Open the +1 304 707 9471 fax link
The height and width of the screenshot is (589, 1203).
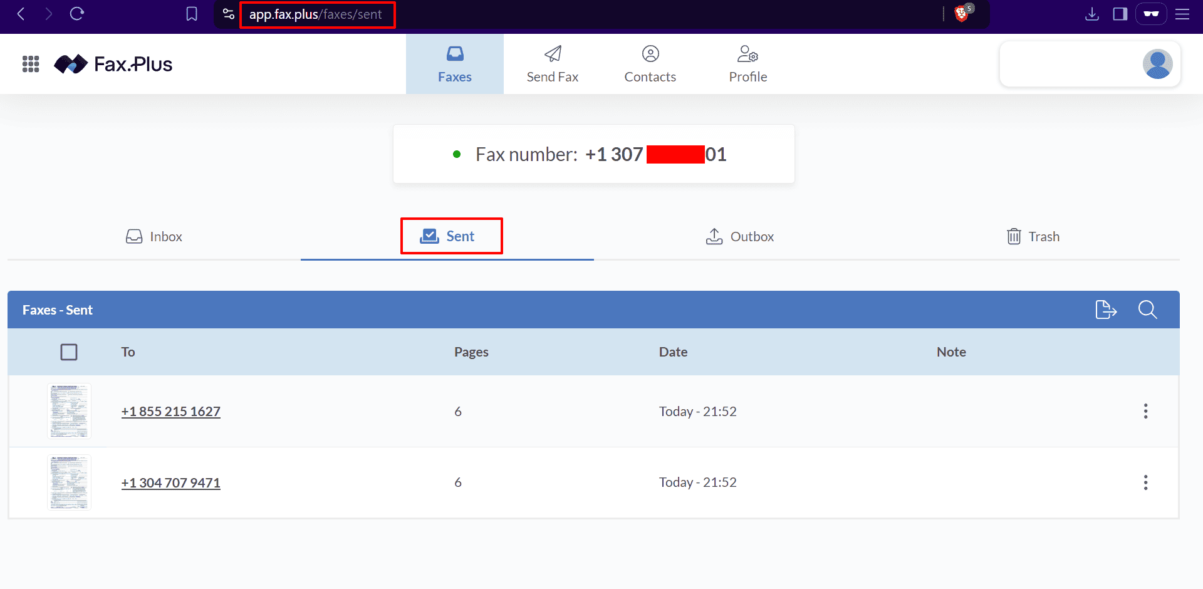pyautogui.click(x=170, y=483)
